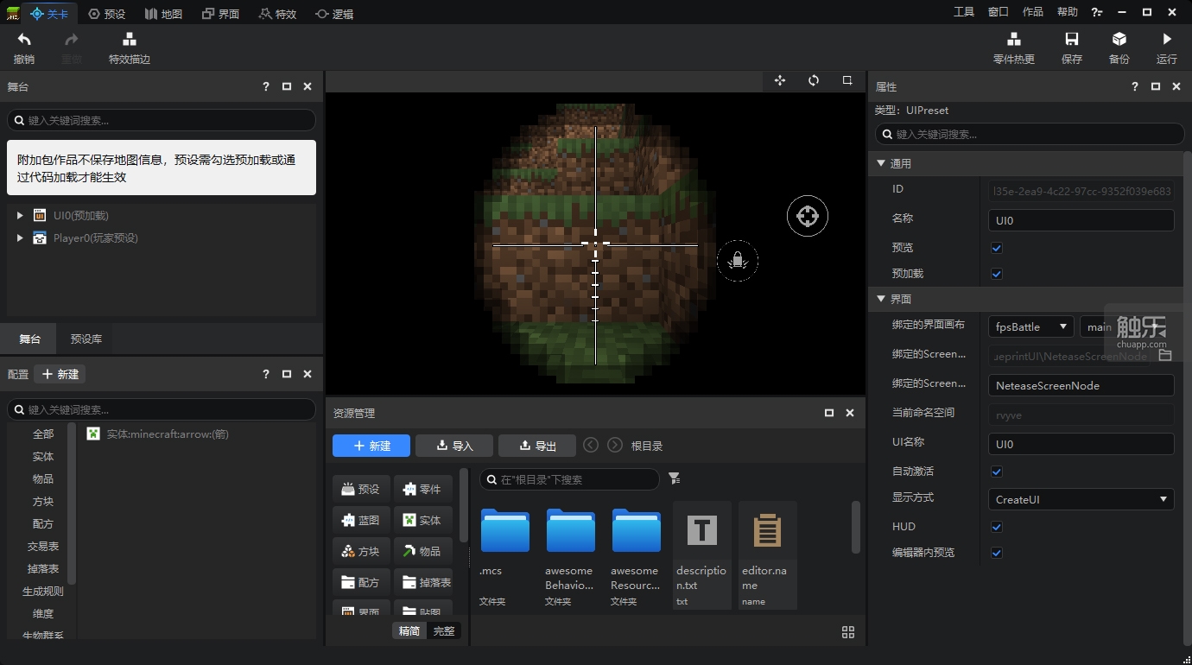
Task: Click the 备份 backup cube icon
Action: [x=1119, y=39]
